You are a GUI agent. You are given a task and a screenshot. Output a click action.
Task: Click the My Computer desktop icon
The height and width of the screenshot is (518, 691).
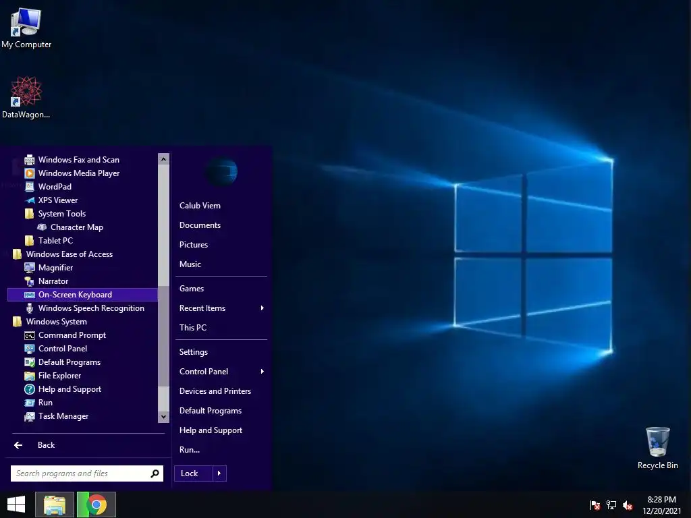26,28
